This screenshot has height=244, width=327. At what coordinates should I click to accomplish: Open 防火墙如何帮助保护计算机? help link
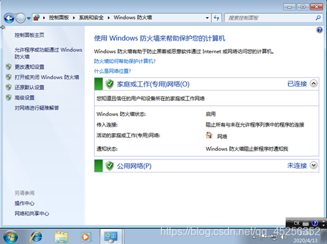point(125,61)
